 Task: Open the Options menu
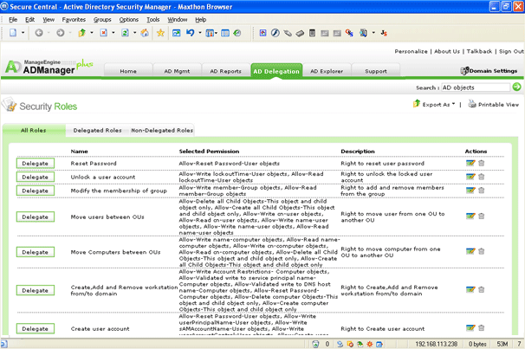click(129, 20)
